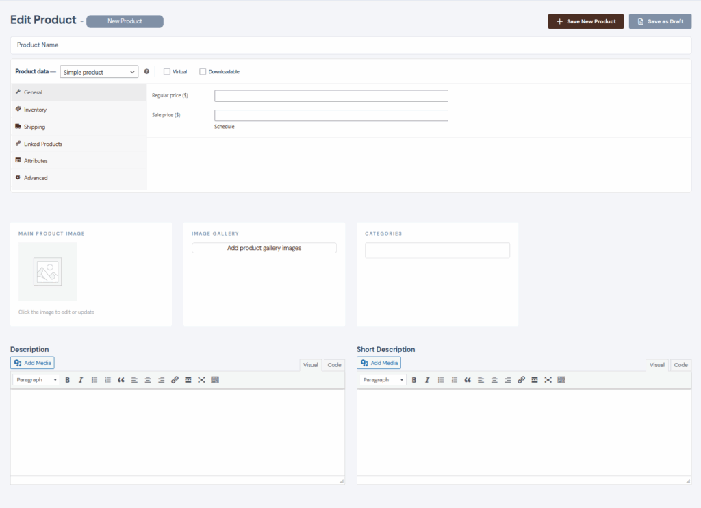Click Save as Draft button
Screen dimensions: 701x508
coord(660,21)
